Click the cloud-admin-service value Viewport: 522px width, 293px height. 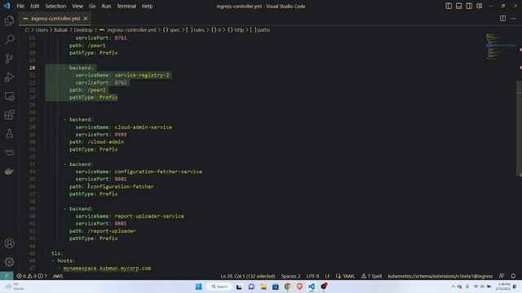(144, 127)
